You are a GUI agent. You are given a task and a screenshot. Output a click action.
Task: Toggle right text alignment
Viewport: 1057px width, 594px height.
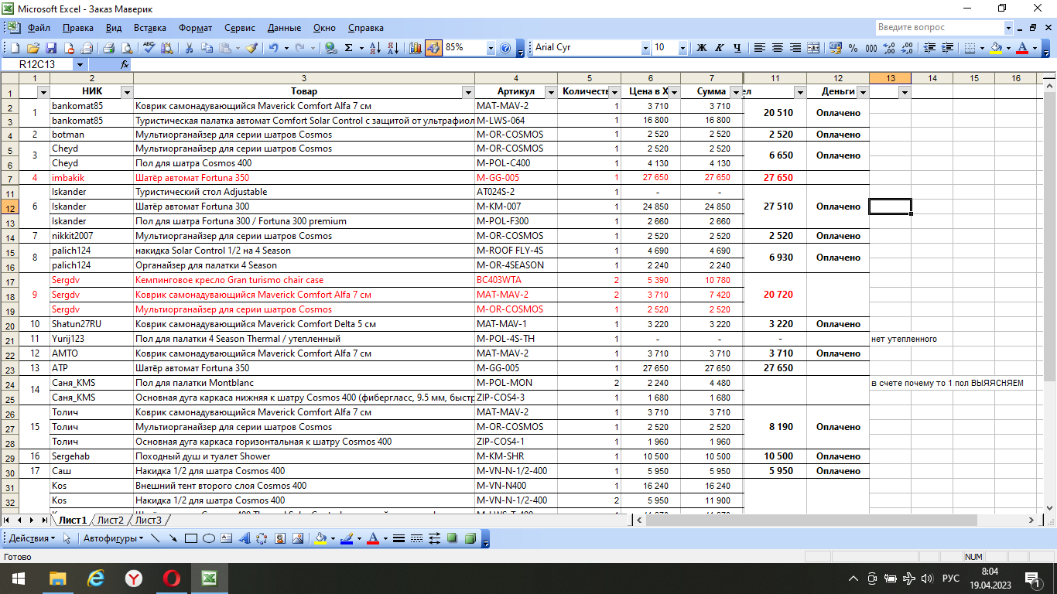[x=795, y=48]
